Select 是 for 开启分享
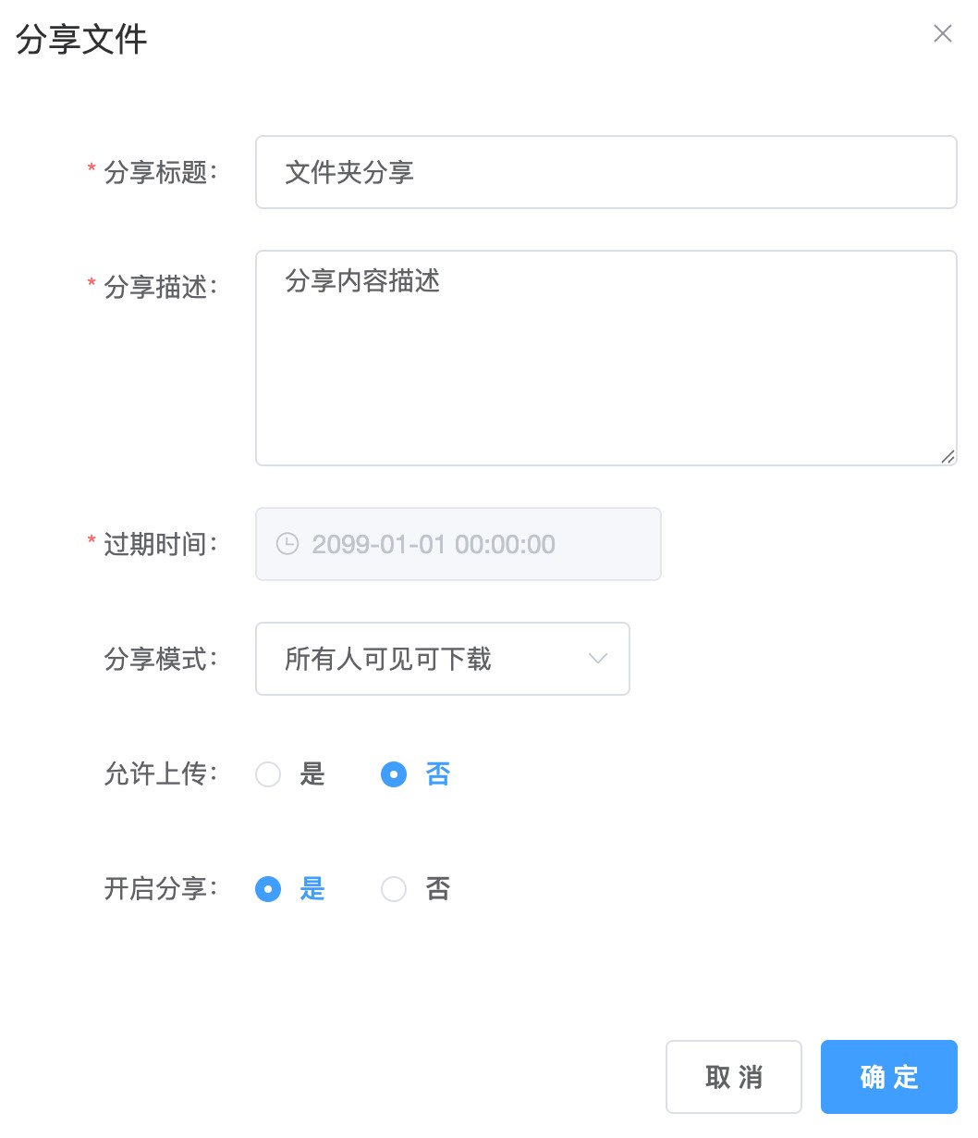 [x=268, y=889]
